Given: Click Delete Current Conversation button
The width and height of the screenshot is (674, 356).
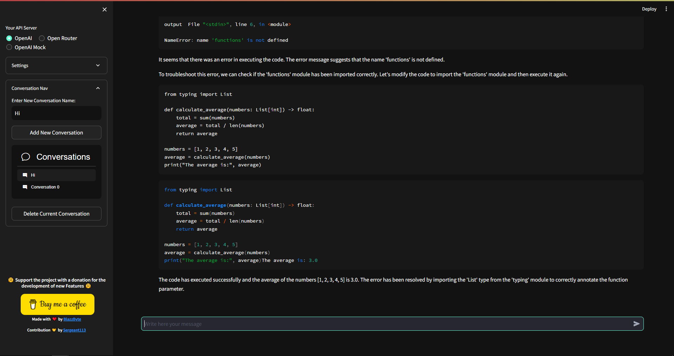Looking at the screenshot, I should (57, 214).
